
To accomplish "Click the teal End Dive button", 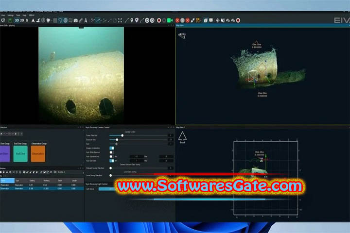I will coord(20,153).
